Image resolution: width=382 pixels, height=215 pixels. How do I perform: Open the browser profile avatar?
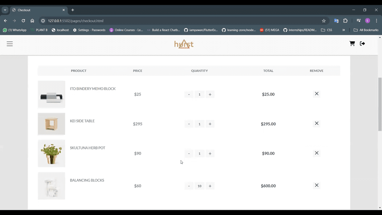367,21
